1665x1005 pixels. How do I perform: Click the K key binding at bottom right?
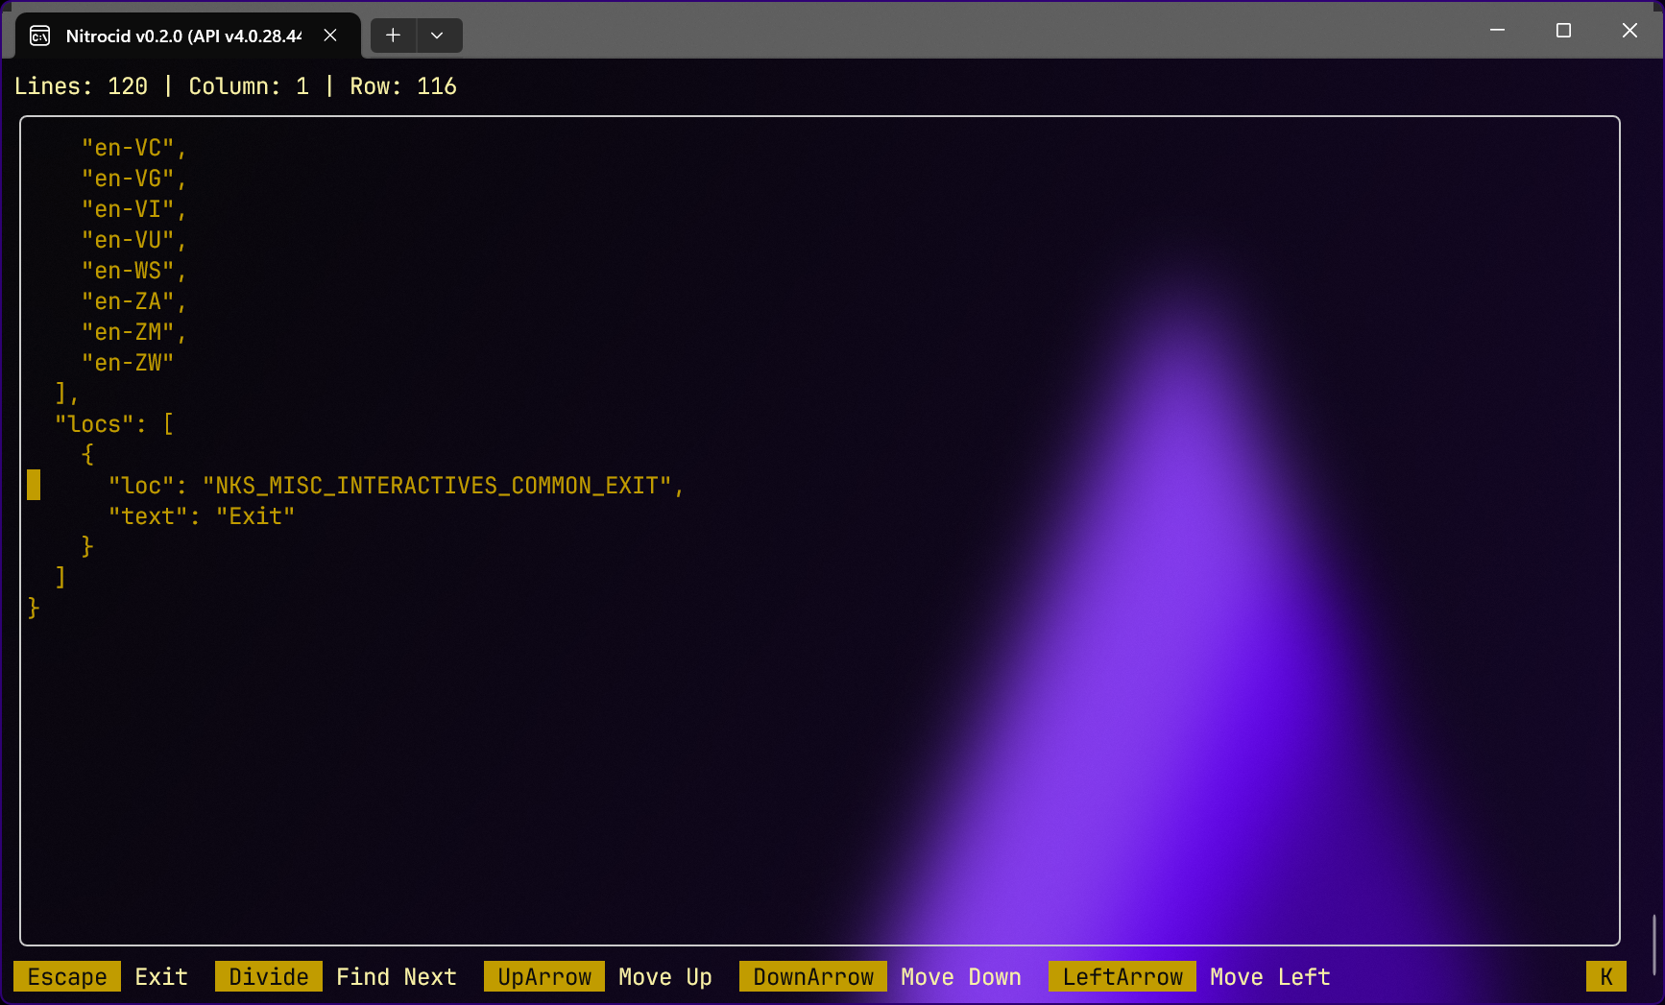click(1606, 976)
